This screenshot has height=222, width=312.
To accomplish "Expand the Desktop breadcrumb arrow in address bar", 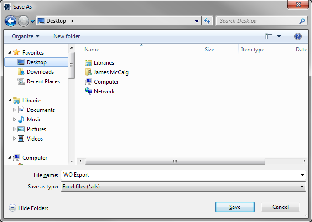I will [73, 21].
